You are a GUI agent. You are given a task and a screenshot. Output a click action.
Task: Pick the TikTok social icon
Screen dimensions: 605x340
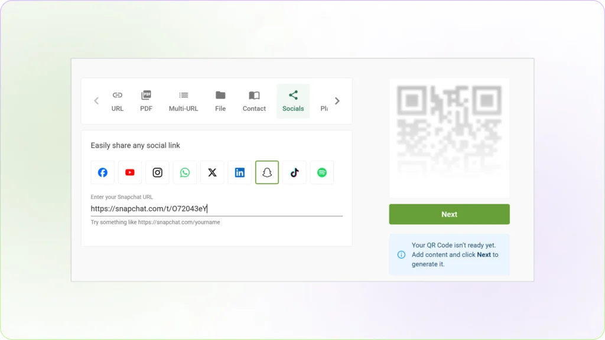click(x=294, y=172)
